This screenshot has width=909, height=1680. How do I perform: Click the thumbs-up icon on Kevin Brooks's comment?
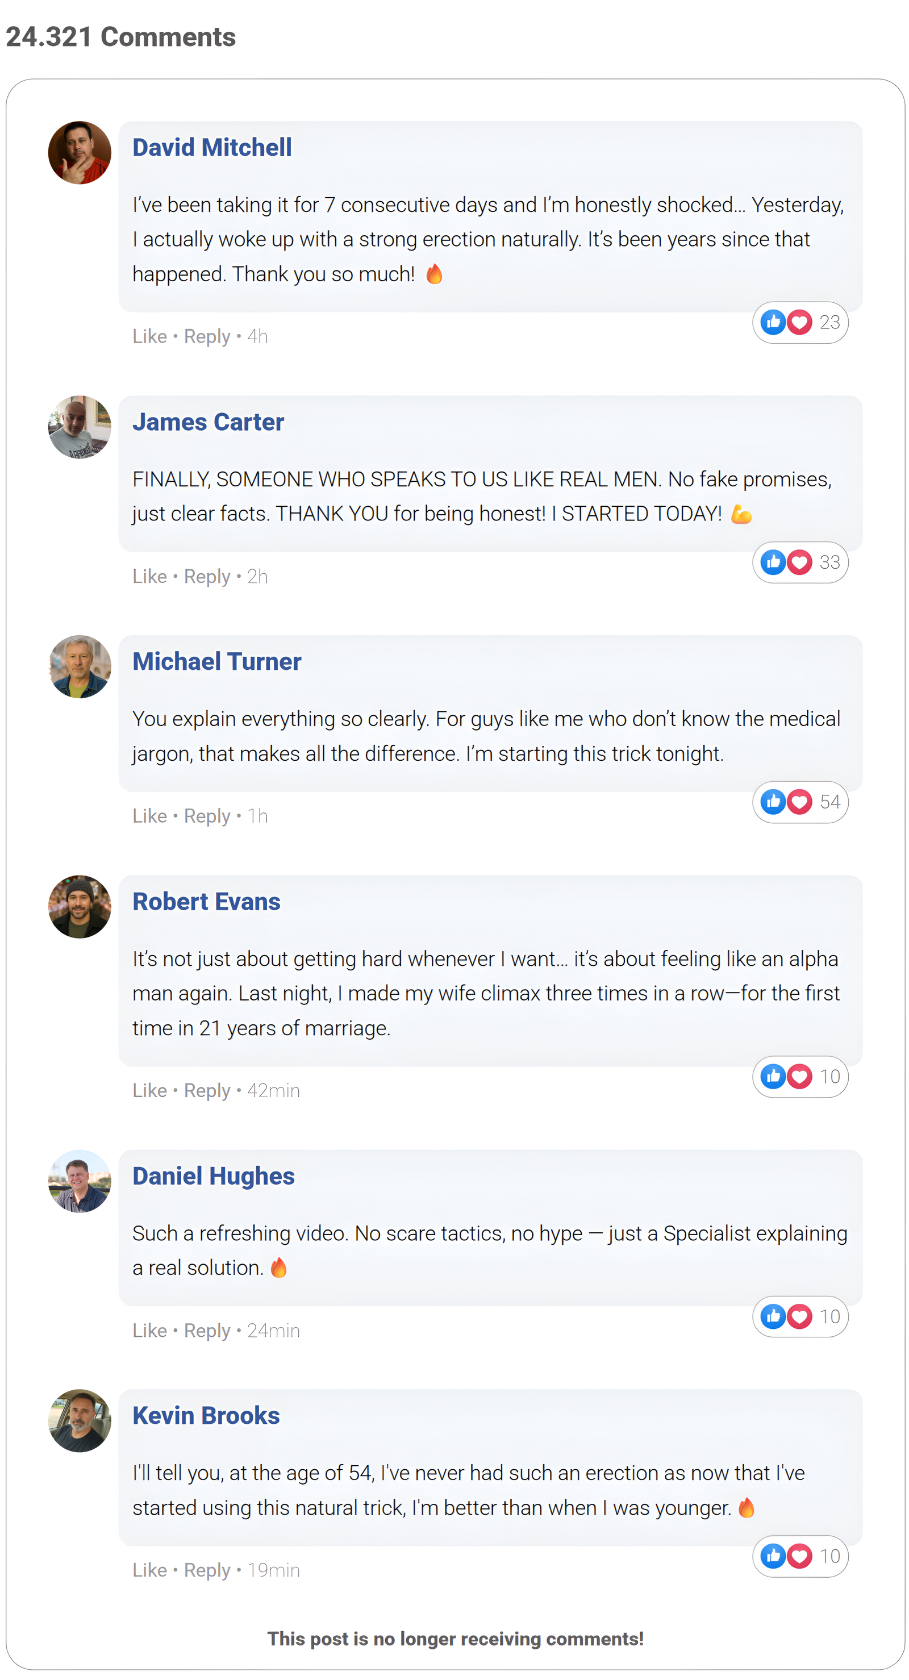click(773, 1556)
